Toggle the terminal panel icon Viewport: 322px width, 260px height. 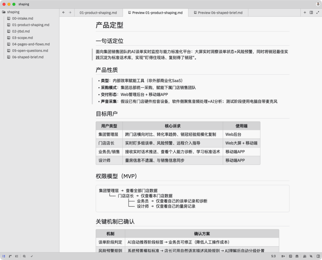coord(290,256)
